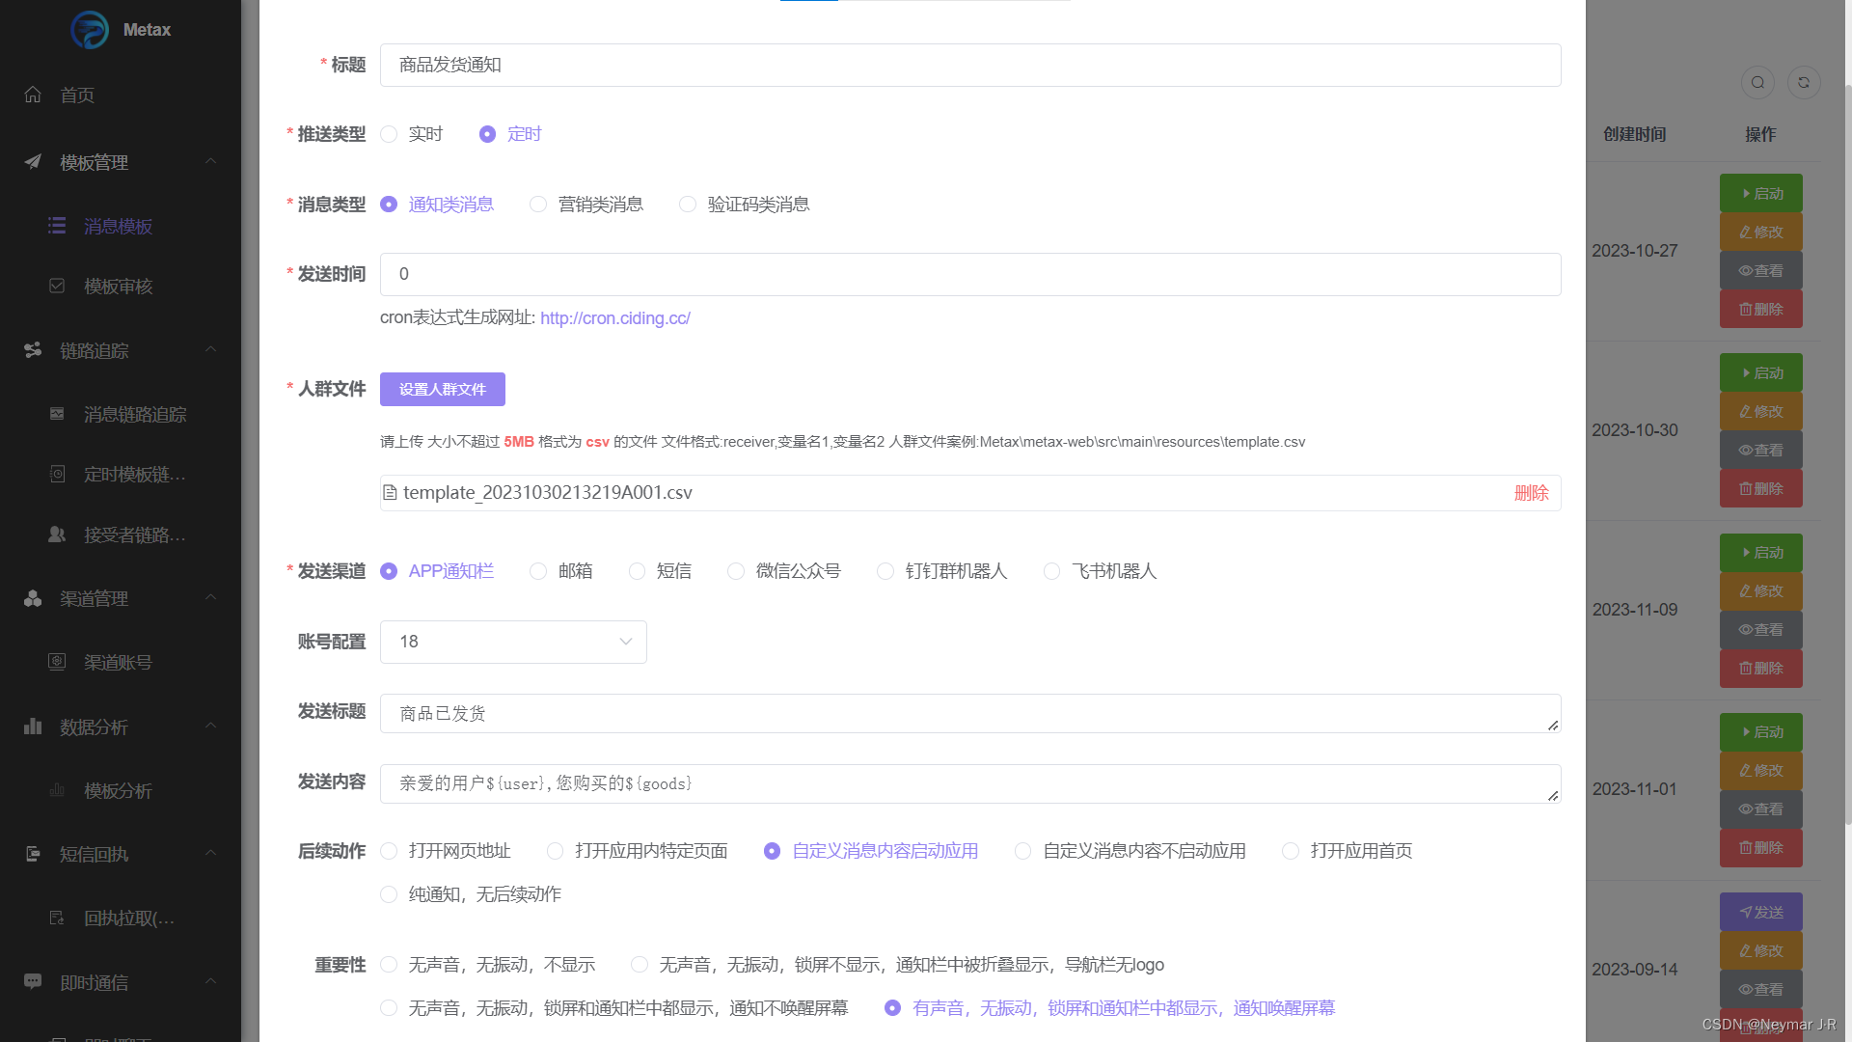This screenshot has height=1042, width=1852.
Task: Click the bar chart icon for 数据分析
Action: click(33, 727)
